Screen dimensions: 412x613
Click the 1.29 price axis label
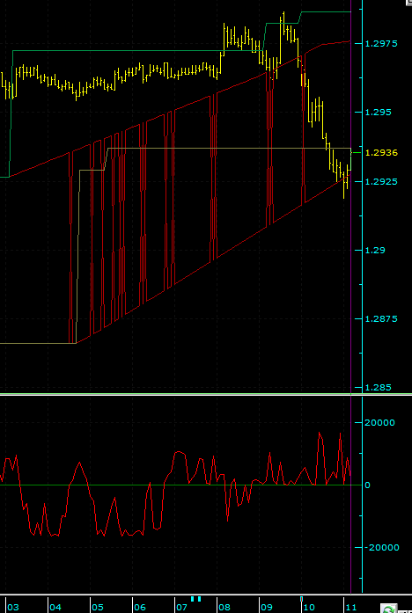(x=375, y=250)
